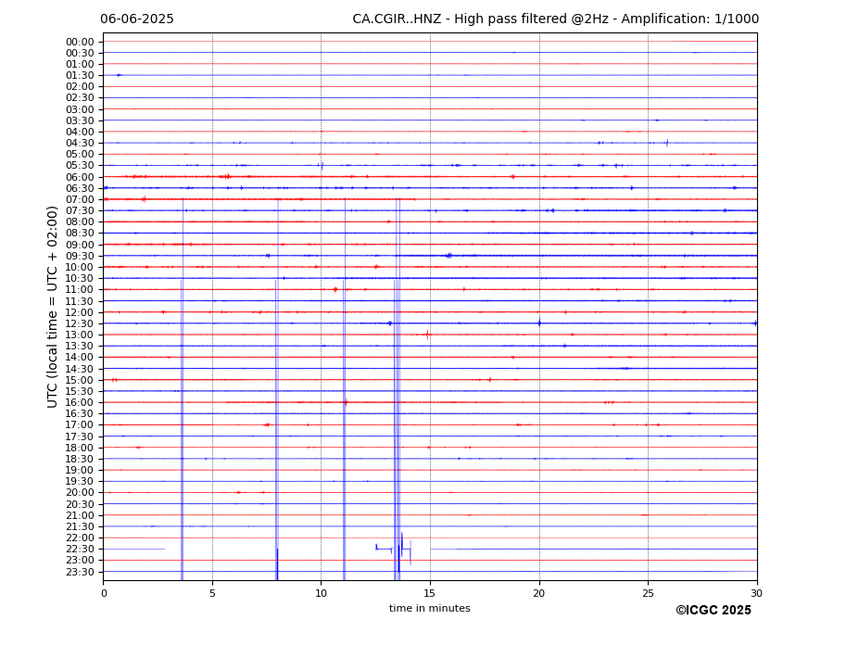Click the 10:00 time row label
This screenshot has width=859, height=645.
tap(80, 268)
